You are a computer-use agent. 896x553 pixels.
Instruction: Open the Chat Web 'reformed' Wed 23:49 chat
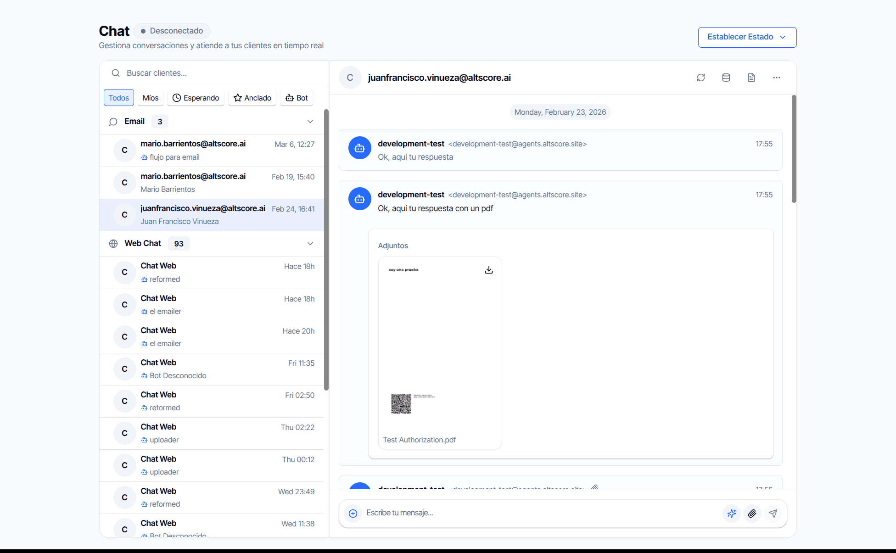pyautogui.click(x=212, y=497)
